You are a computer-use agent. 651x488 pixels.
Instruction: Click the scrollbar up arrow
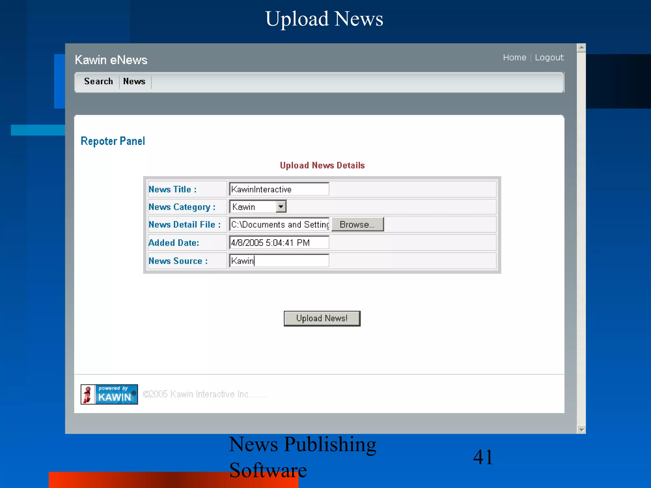(x=581, y=48)
